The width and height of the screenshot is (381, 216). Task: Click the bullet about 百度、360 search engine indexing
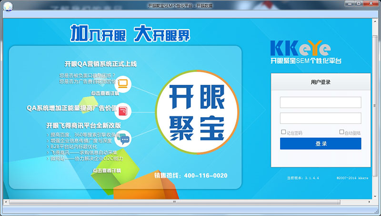(x=83, y=135)
